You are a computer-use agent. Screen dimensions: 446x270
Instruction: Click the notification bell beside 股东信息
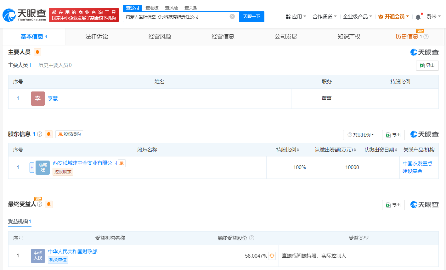click(x=49, y=134)
